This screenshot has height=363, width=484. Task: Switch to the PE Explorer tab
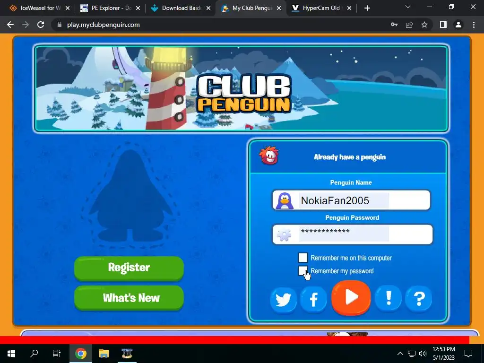pos(110,8)
